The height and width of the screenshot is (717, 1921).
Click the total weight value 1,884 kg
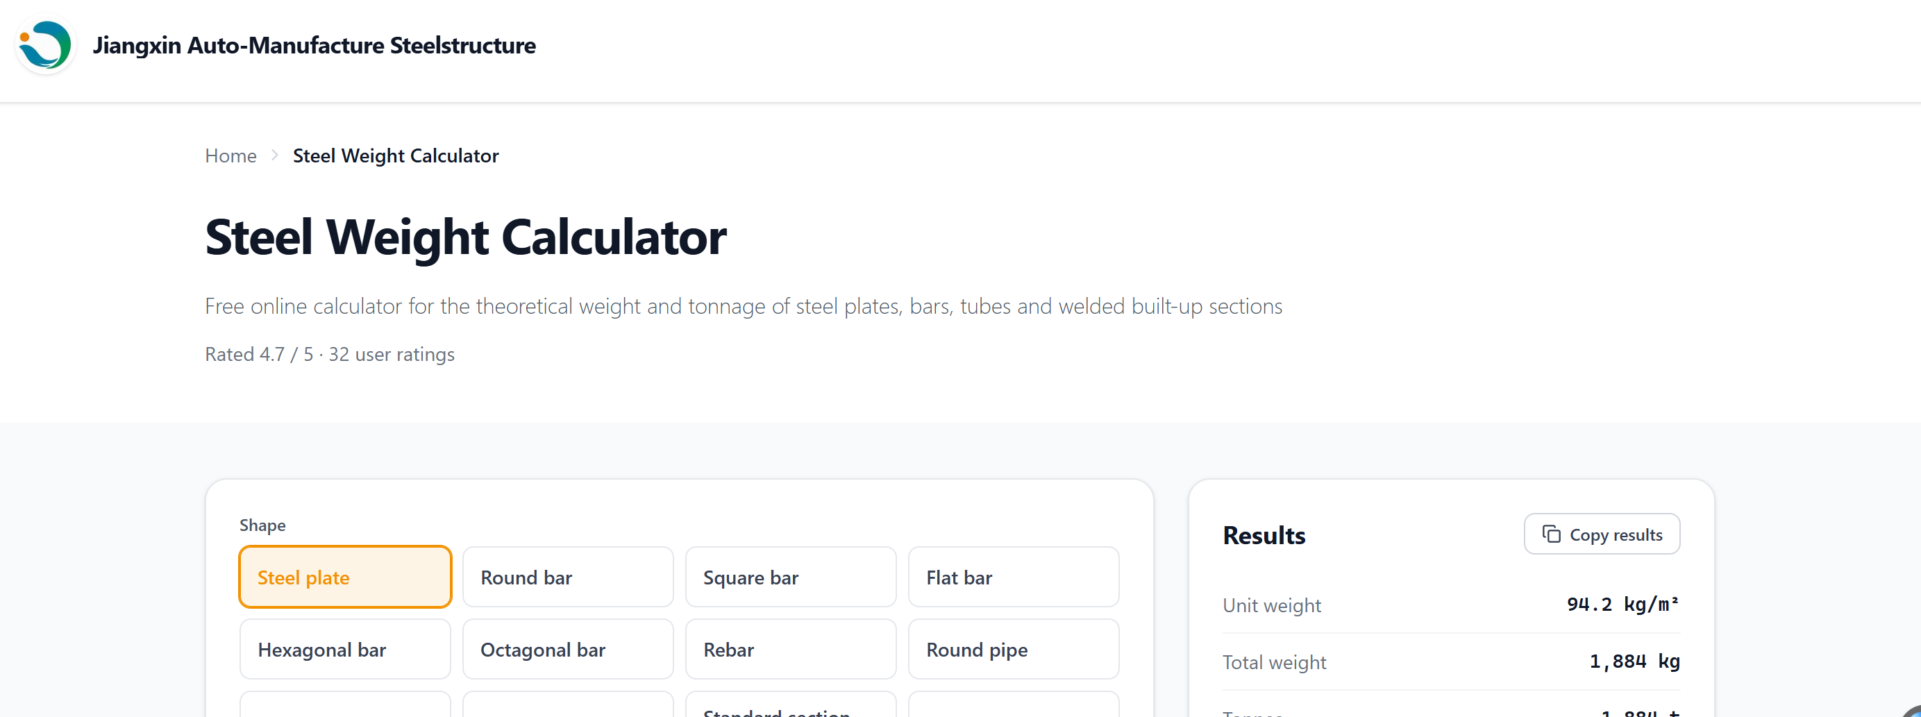point(1634,662)
